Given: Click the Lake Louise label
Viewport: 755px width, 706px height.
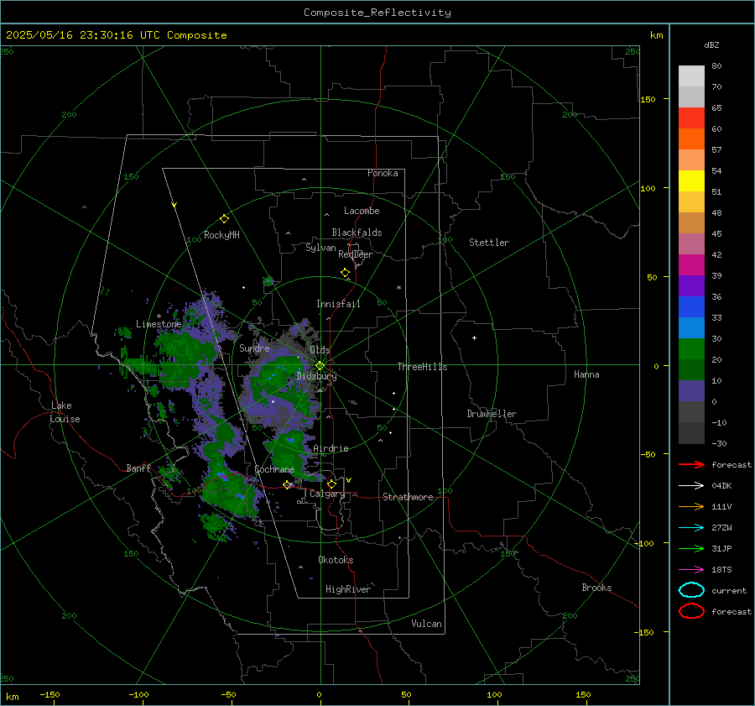Looking at the screenshot, I should pos(65,412).
